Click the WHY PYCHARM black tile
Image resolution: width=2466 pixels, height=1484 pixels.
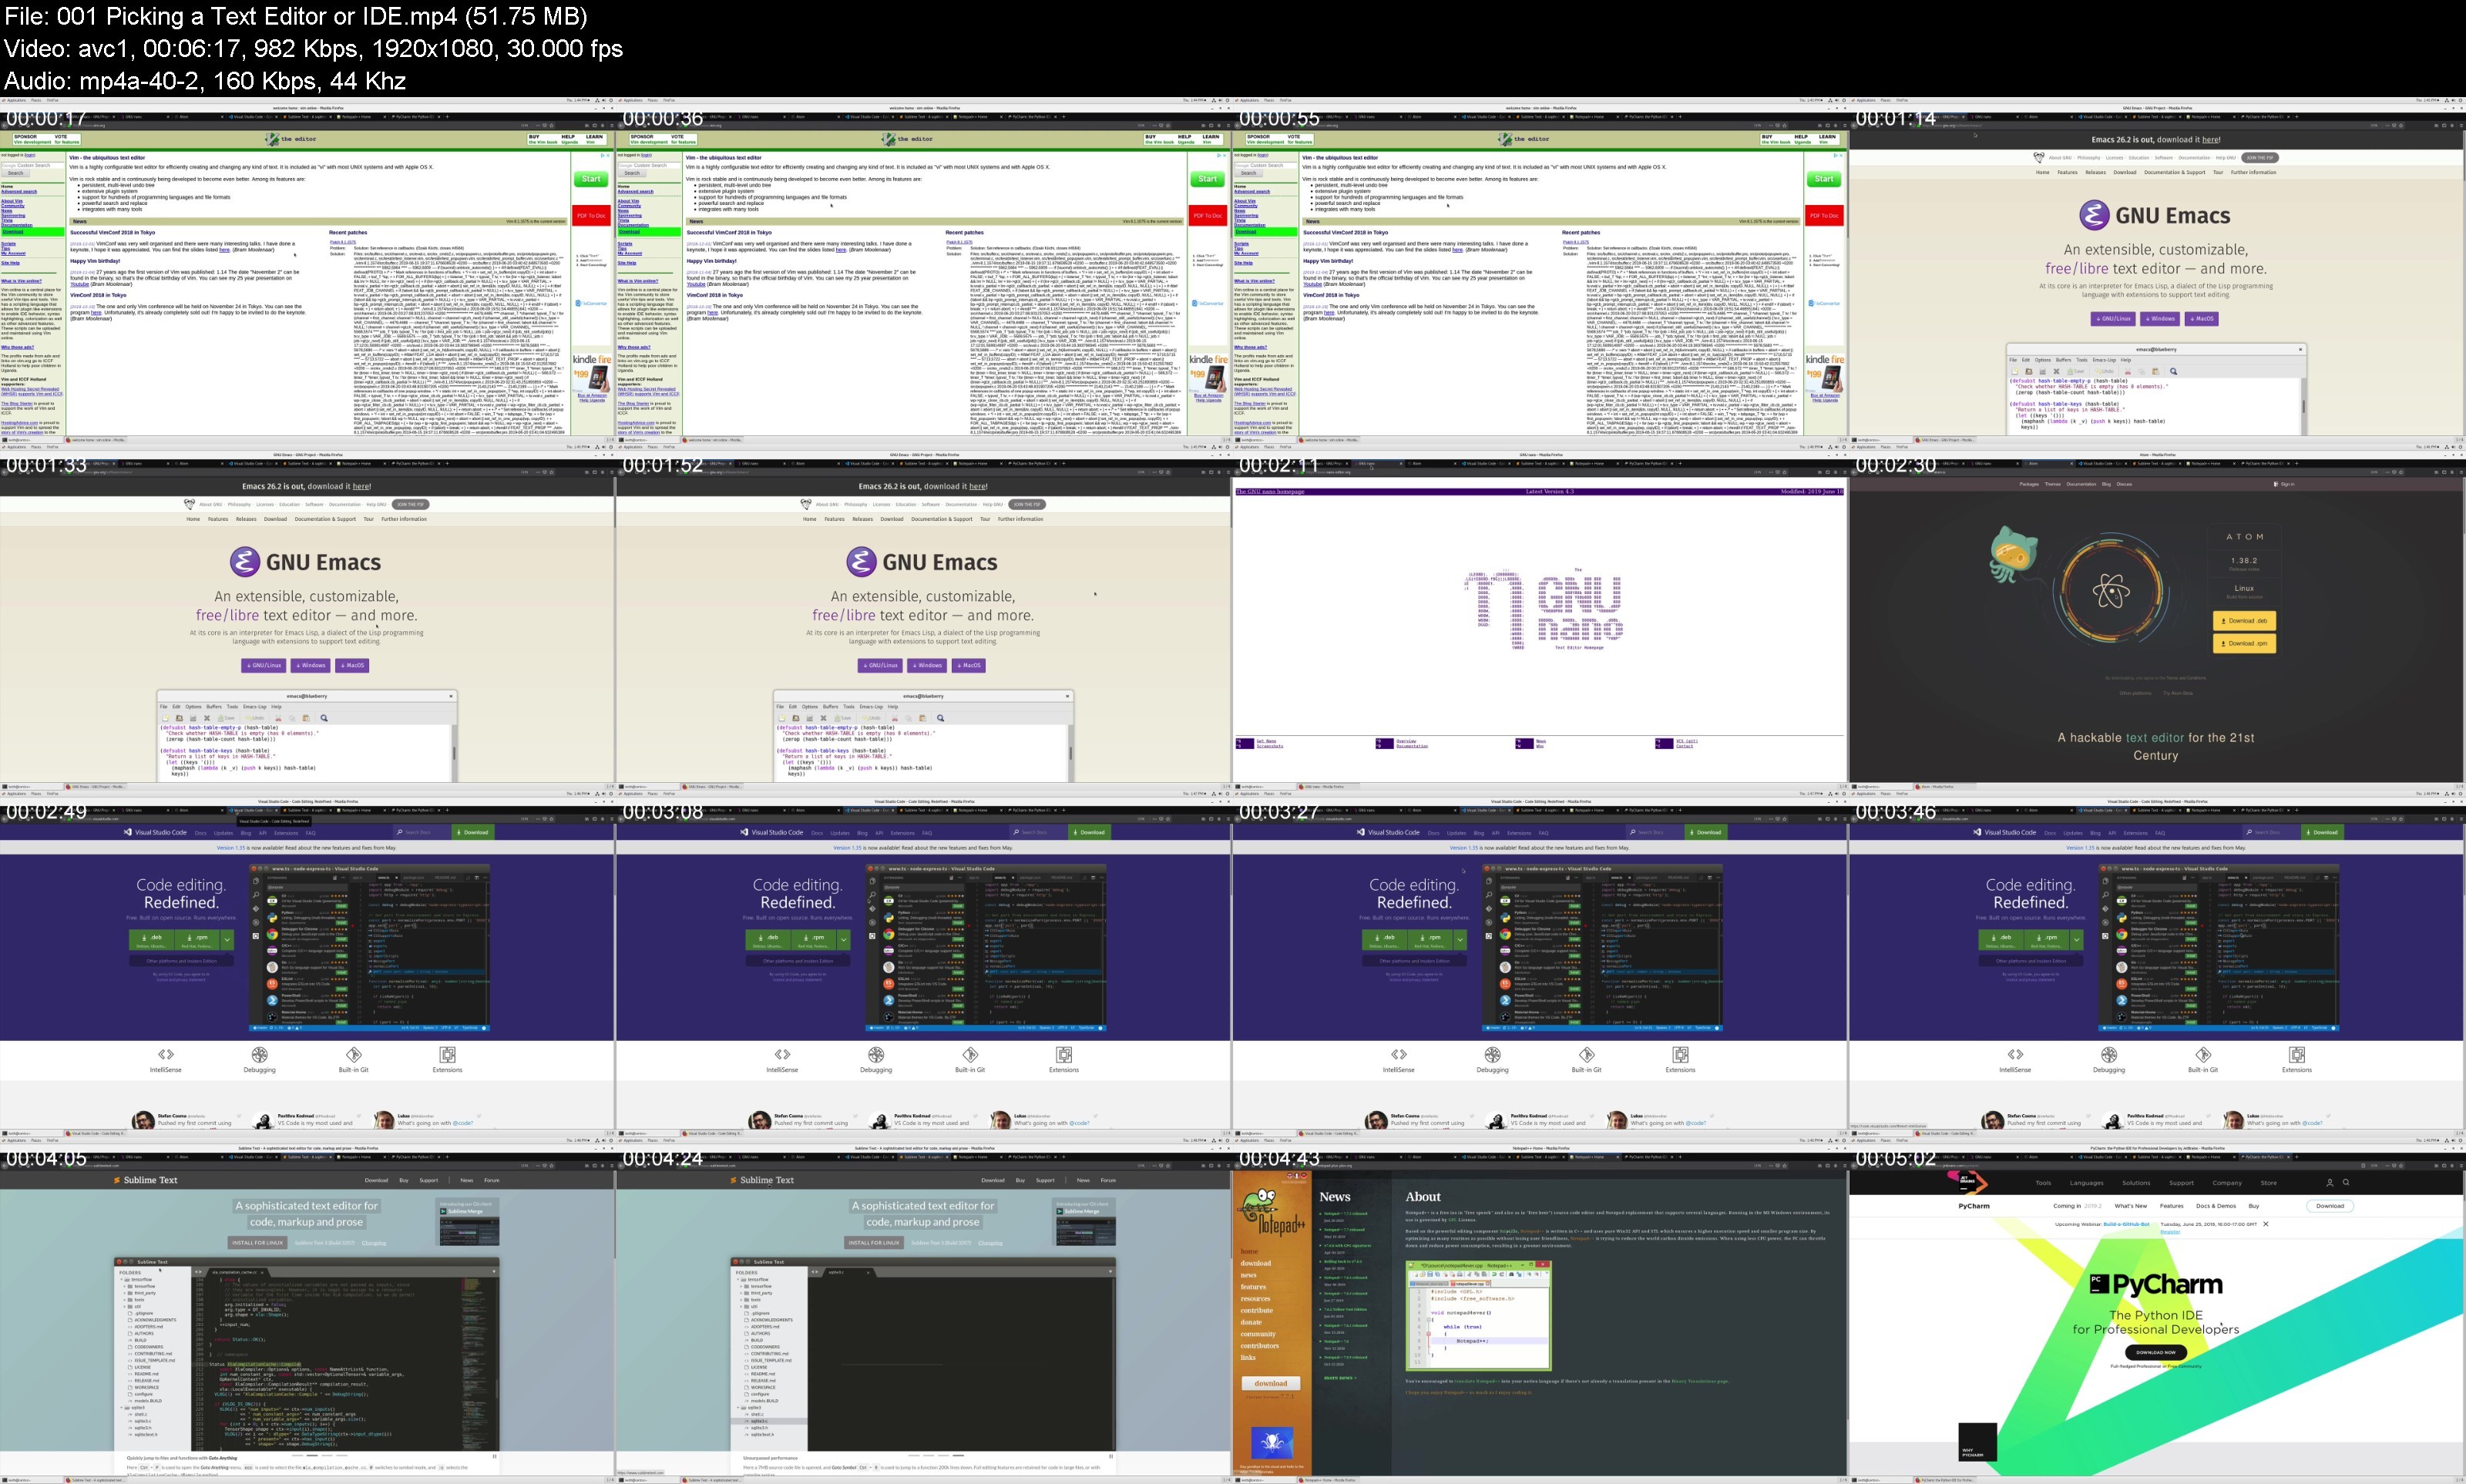point(1977,1442)
